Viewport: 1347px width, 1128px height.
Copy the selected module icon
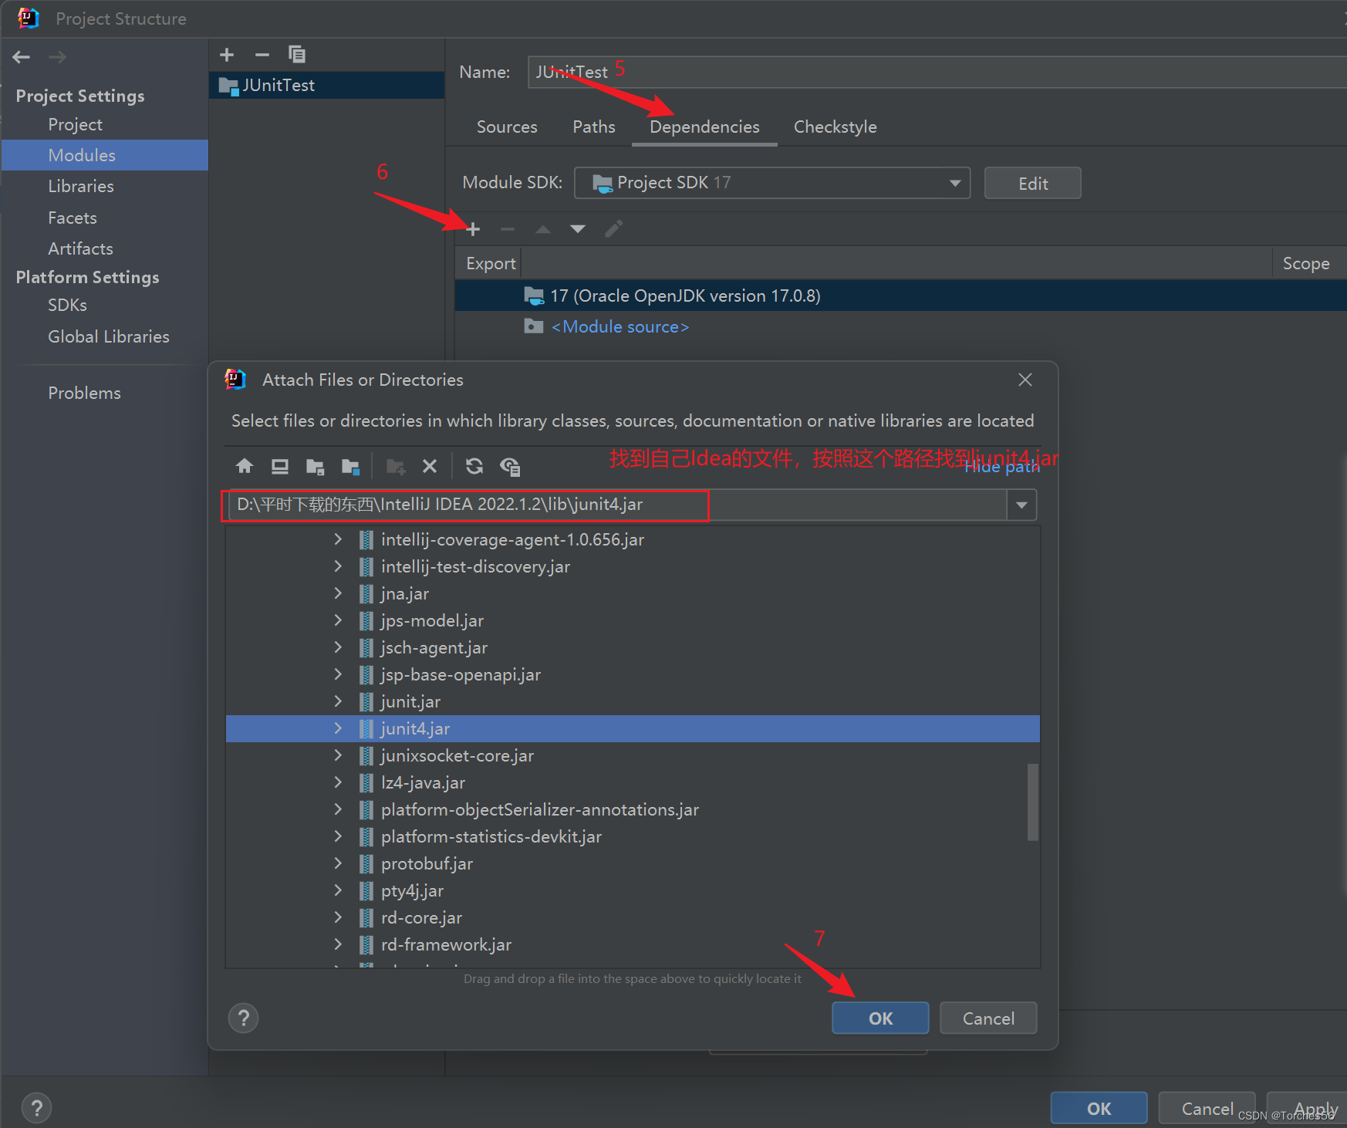pos(297,55)
